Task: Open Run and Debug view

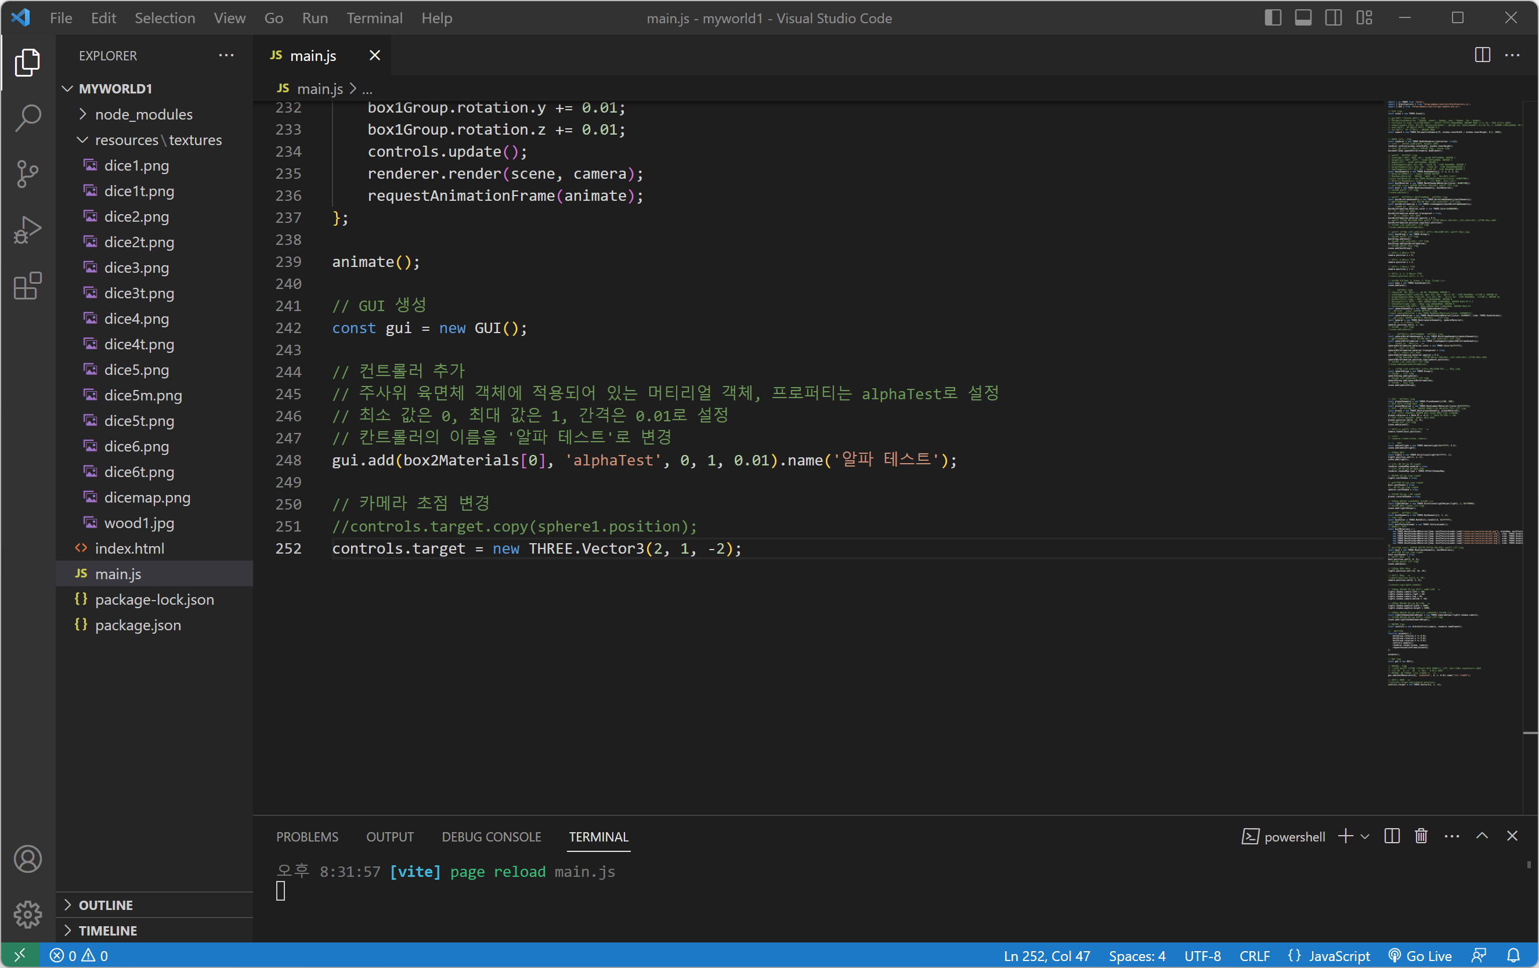Action: (27, 229)
